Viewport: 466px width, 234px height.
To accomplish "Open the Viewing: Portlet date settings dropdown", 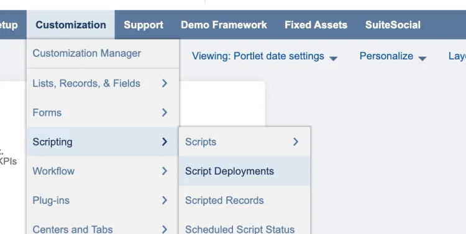I will (265, 56).
